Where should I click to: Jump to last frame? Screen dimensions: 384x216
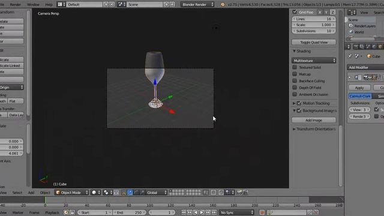coord(214,212)
